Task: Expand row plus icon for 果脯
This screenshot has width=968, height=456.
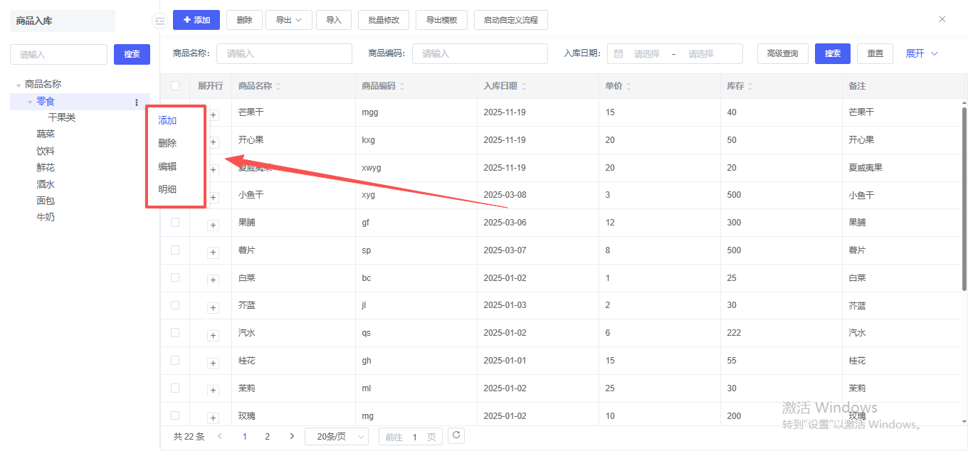Action: (213, 226)
